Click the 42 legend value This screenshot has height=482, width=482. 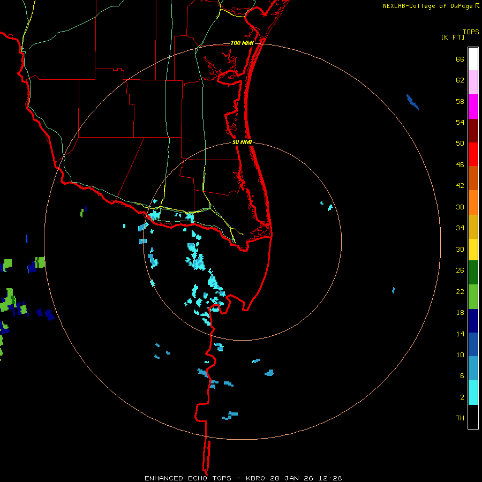pos(460,186)
